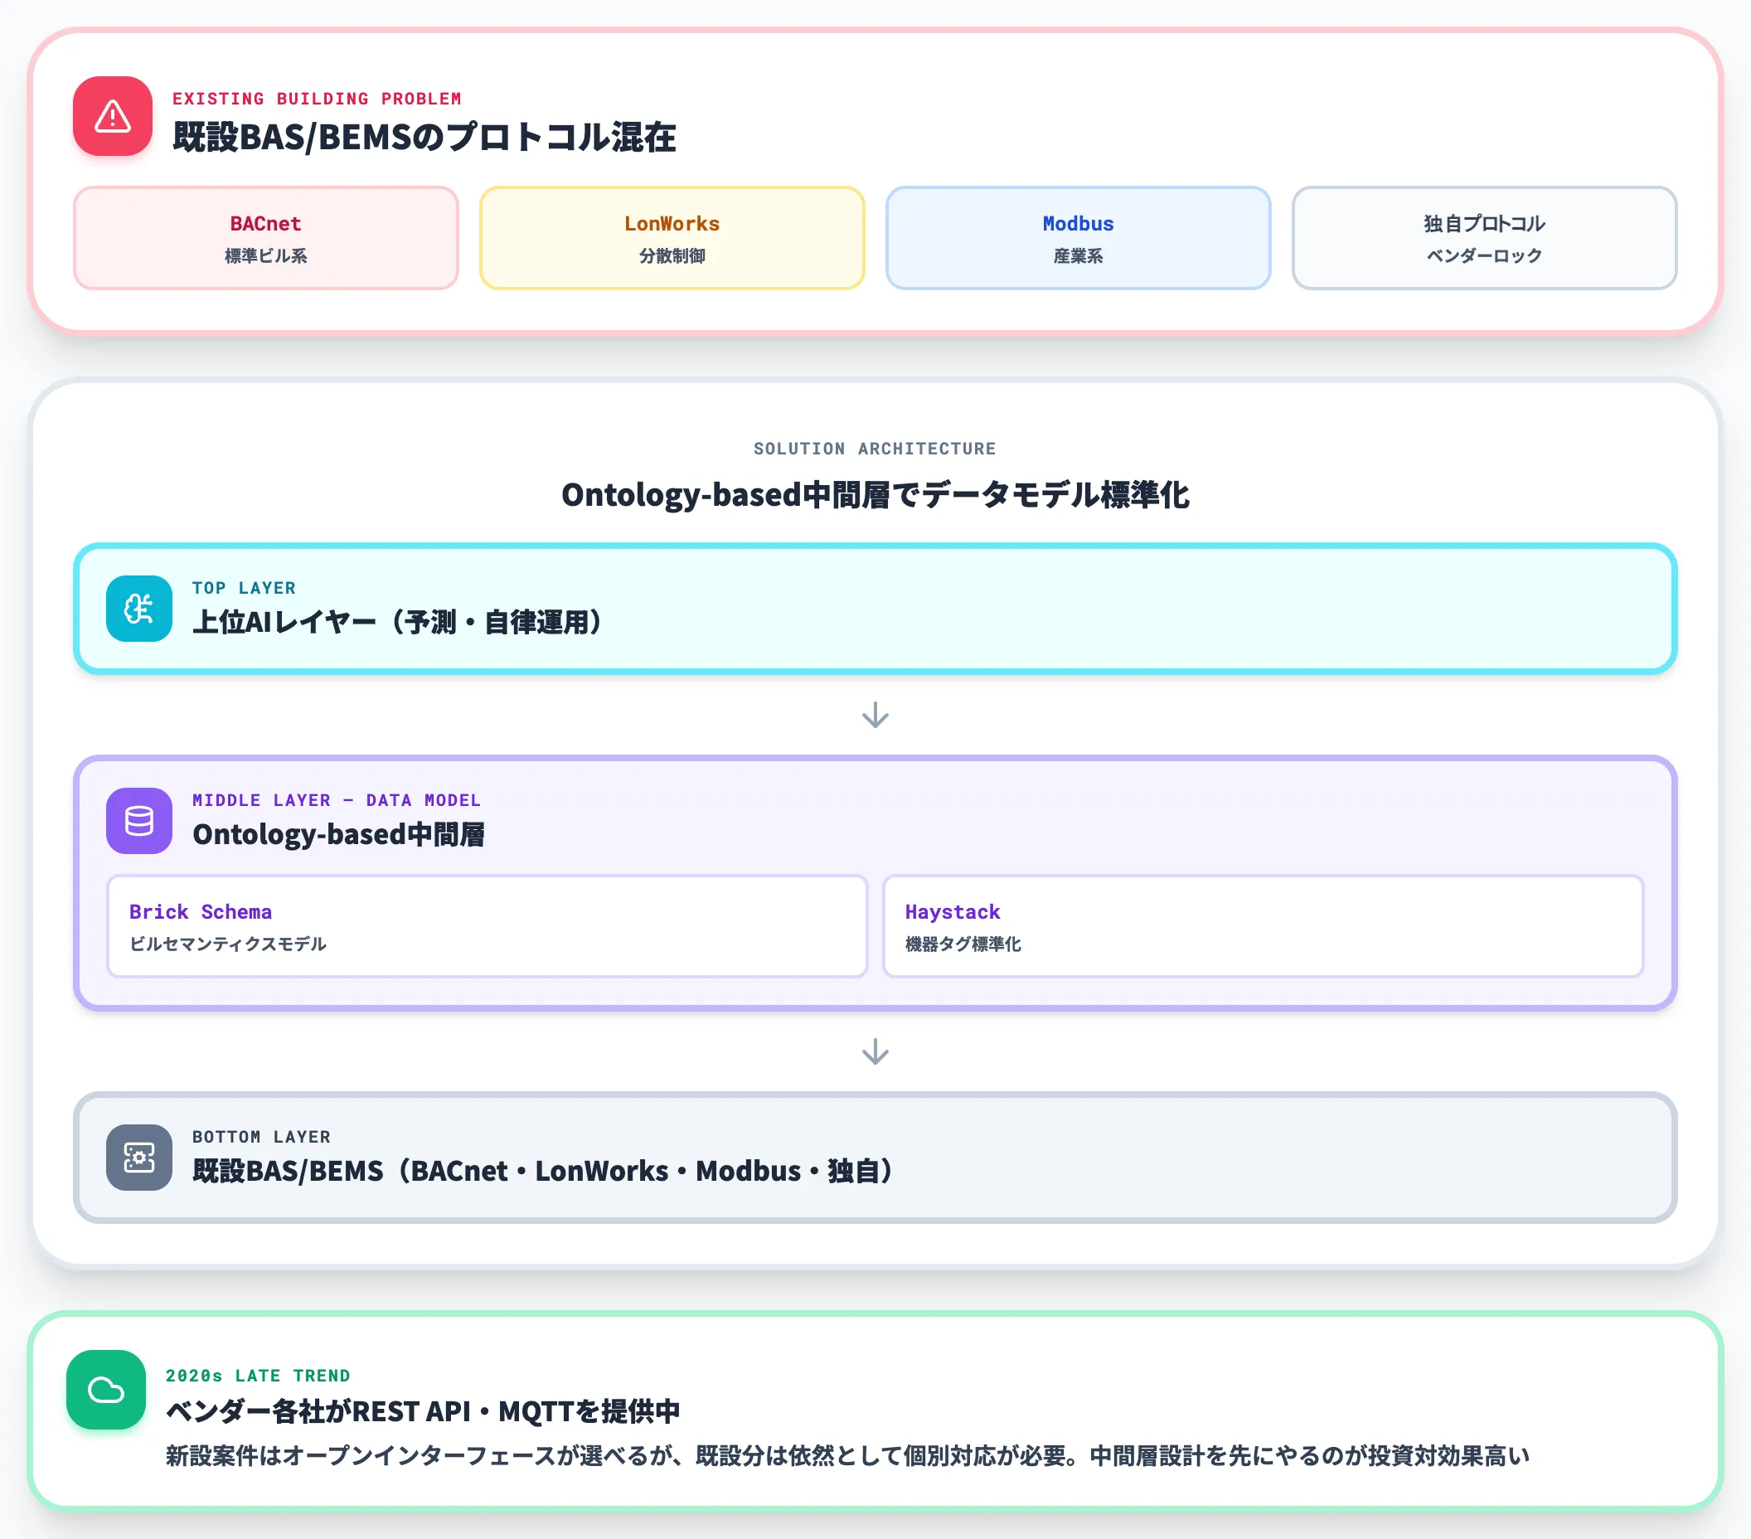Screen dimensions: 1751x1539
Task: Click the purple database icon in Middle Layer
Action: (138, 821)
